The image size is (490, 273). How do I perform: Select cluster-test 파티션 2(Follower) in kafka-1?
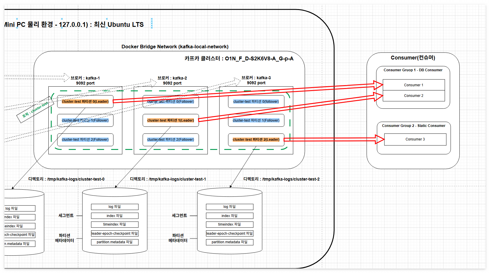click(85, 140)
